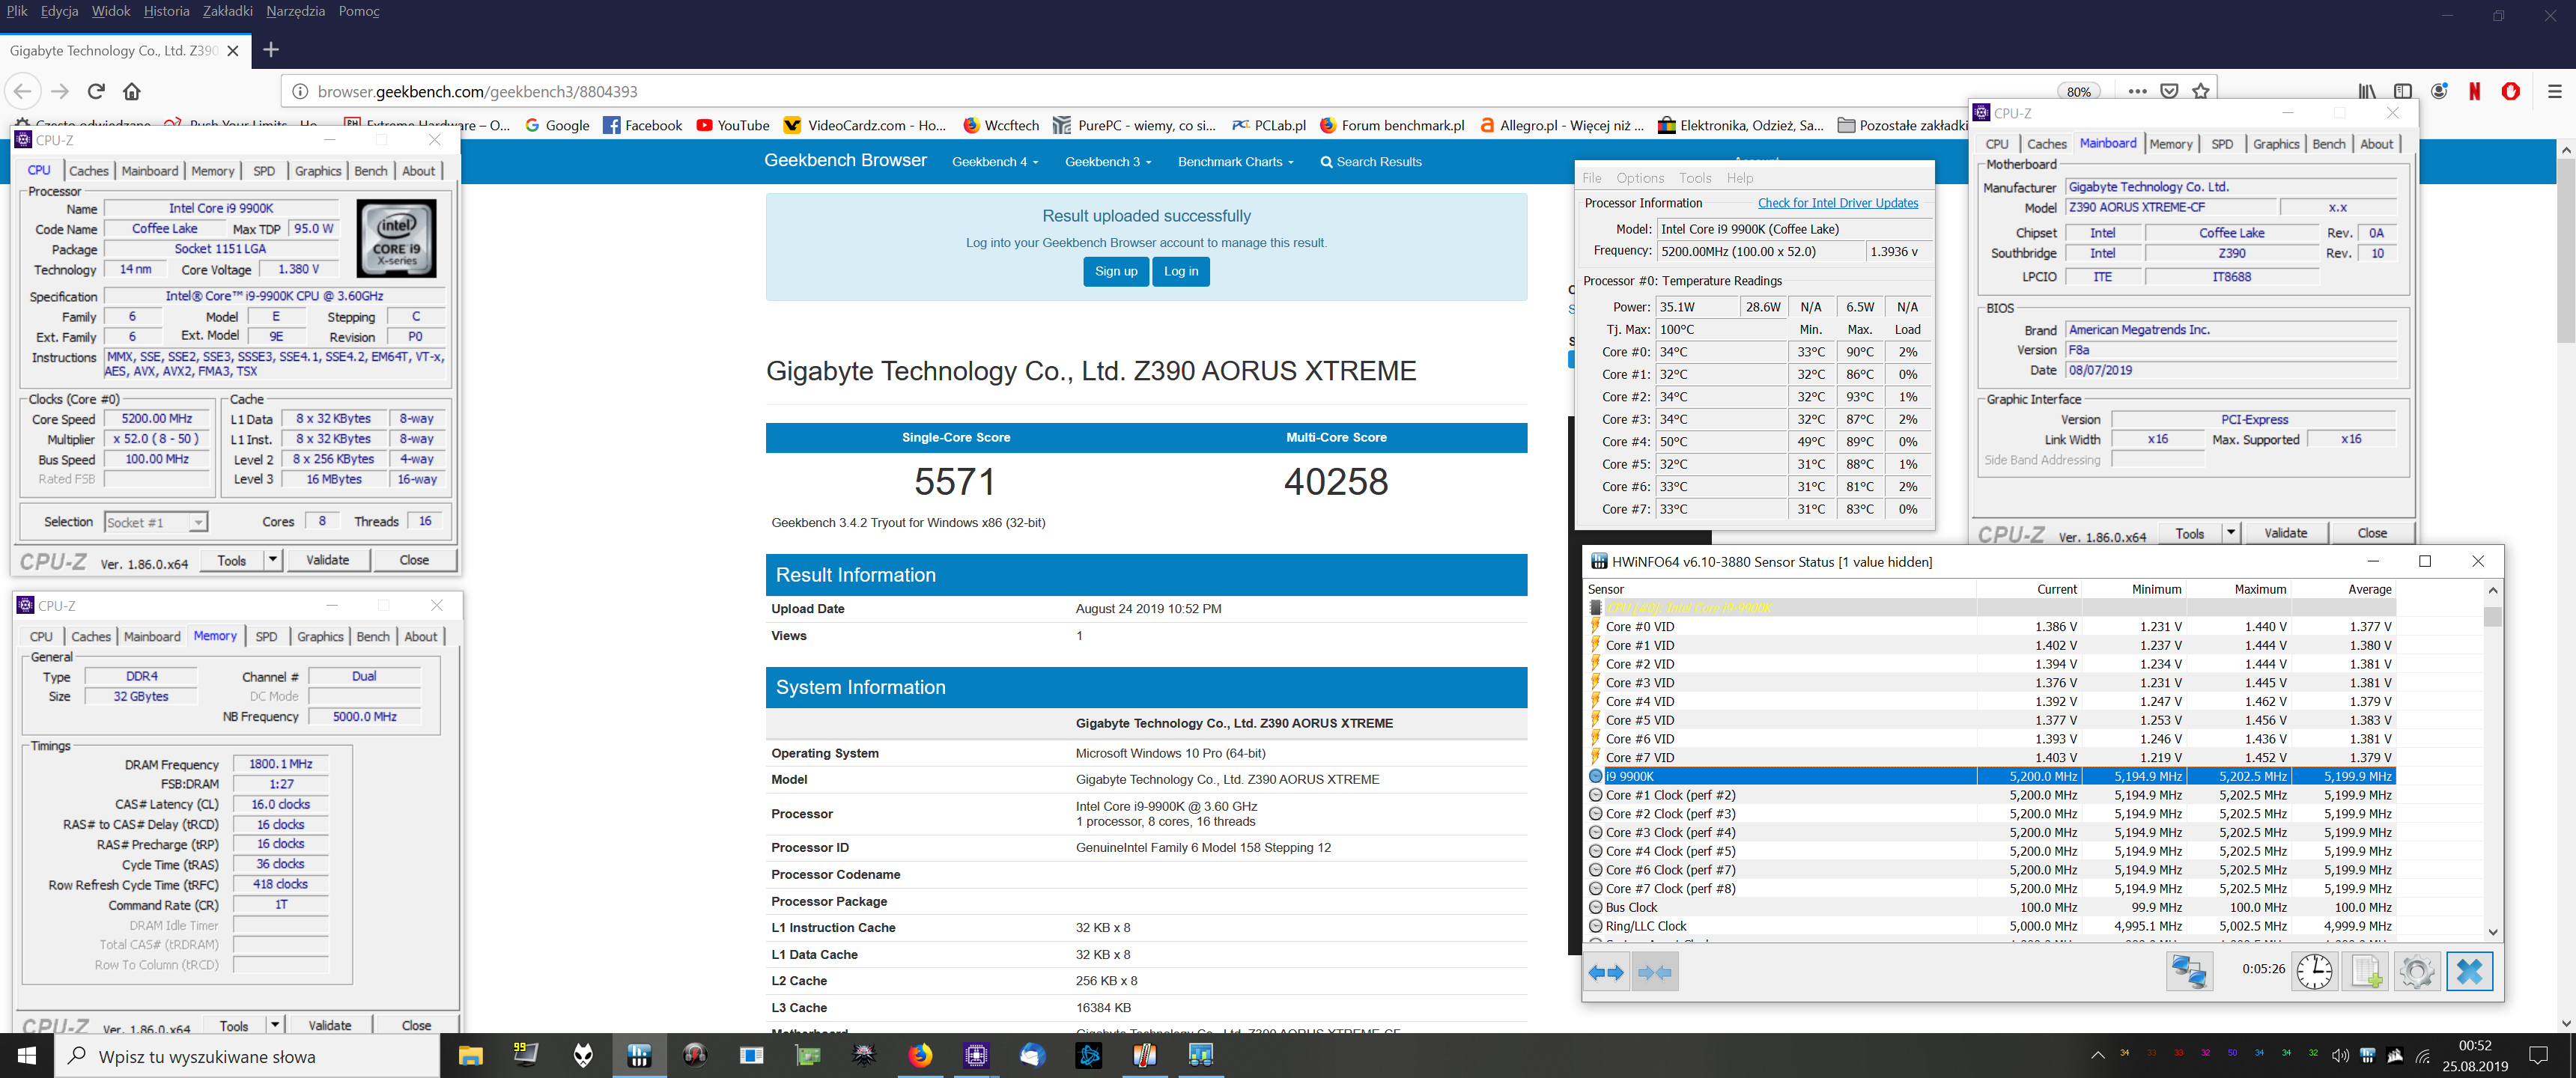The image size is (2576, 1078).
Task: Open Search Results link in Geekbench
Action: 1370,162
